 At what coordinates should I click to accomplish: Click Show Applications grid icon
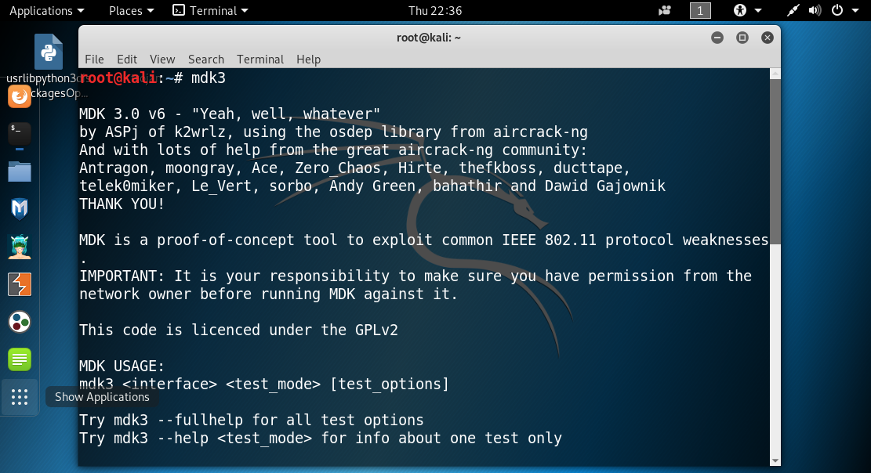tap(20, 397)
